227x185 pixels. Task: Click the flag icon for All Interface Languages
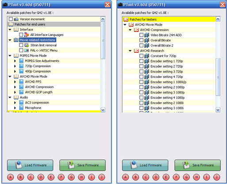point(27,35)
